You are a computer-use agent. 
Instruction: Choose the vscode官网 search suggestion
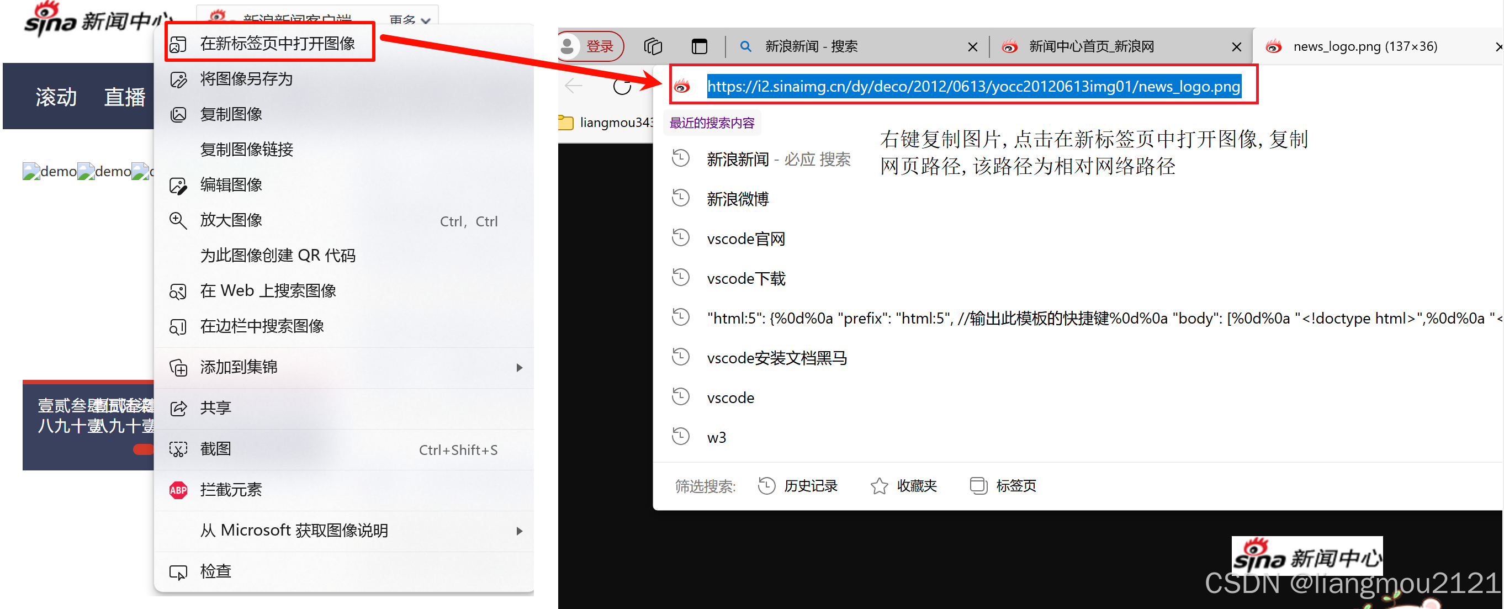click(745, 239)
